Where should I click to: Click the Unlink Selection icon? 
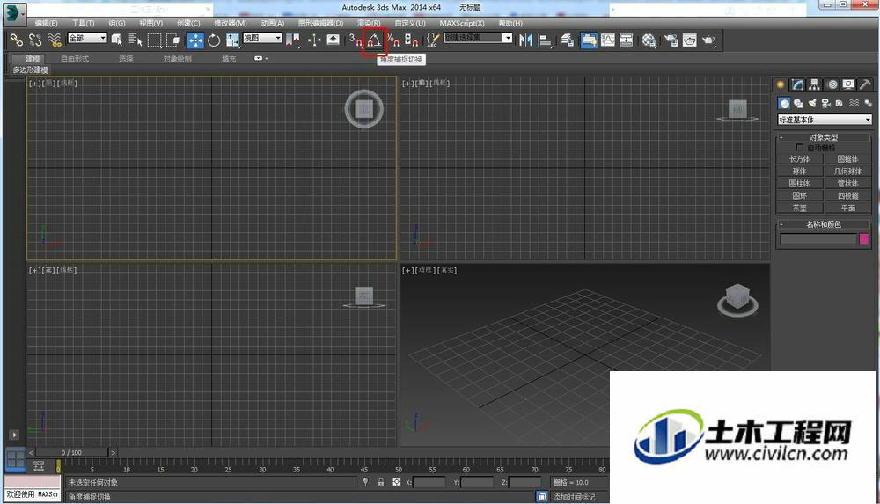[35, 40]
